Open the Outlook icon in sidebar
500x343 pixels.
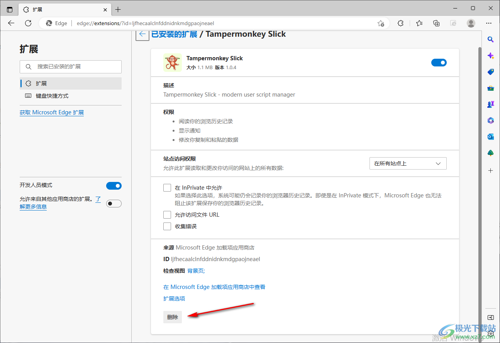pyautogui.click(x=491, y=137)
